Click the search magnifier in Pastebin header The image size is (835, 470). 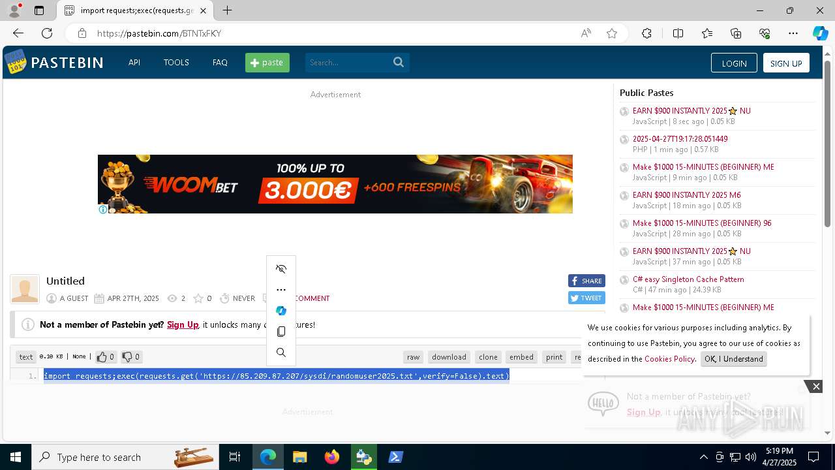(399, 63)
